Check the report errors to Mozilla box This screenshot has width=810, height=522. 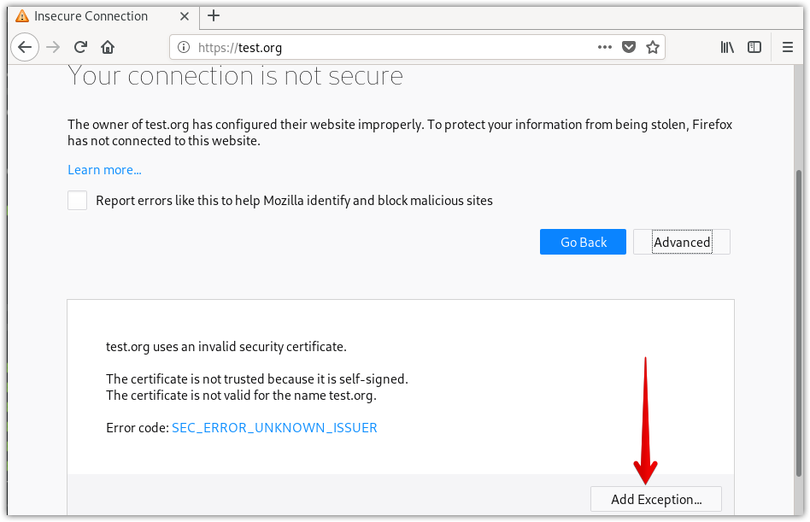[x=78, y=200]
